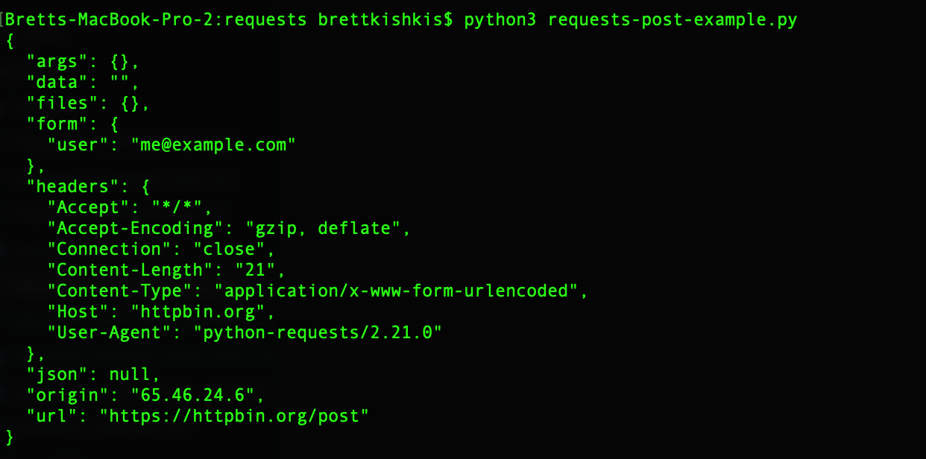This screenshot has width=926, height=459.
Task: Click the application/x-www-form-urlencoded value
Action: click(397, 291)
